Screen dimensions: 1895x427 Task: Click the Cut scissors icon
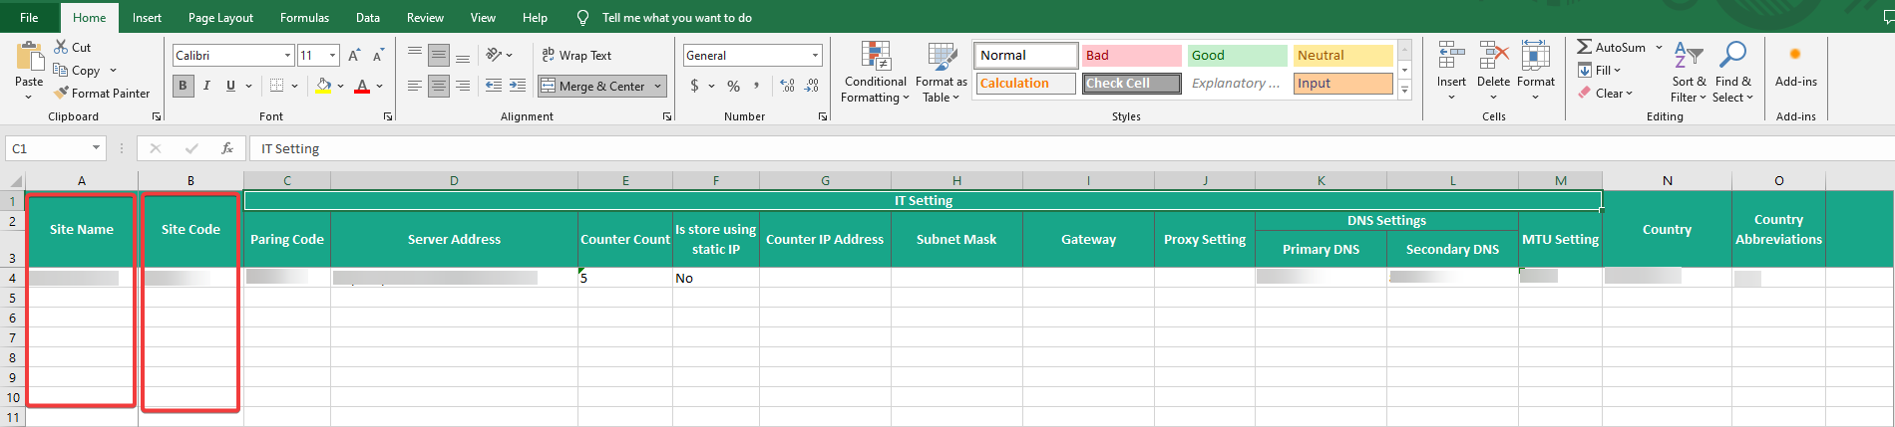coord(62,47)
